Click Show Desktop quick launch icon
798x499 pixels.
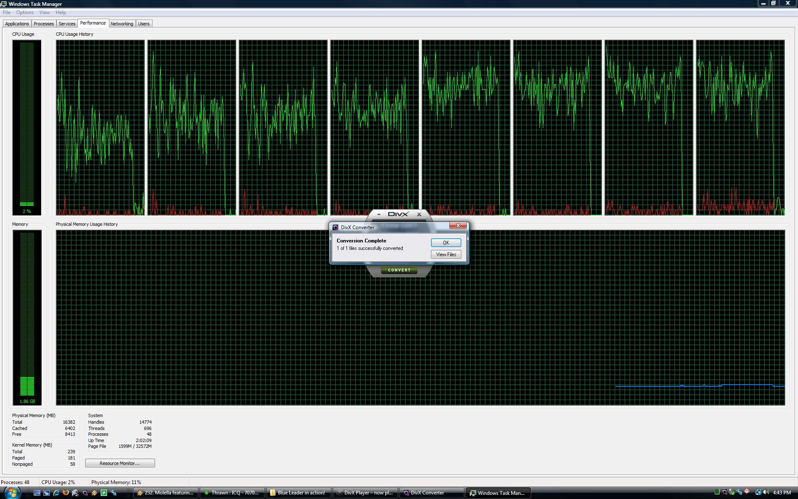(37, 493)
